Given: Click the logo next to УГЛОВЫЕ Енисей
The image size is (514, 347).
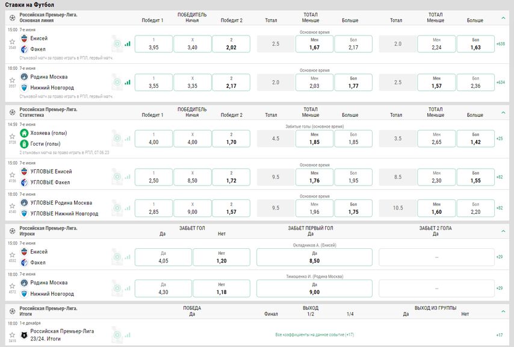Looking at the screenshot, I should (24, 172).
